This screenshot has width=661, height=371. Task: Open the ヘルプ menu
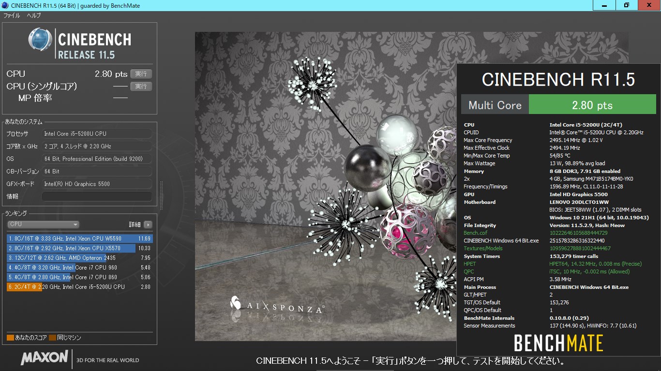click(x=33, y=15)
